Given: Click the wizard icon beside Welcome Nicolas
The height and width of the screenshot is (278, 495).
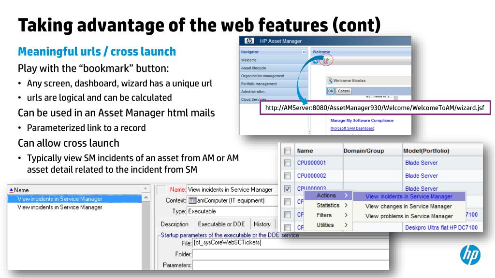Looking at the screenshot, I should (330, 81).
